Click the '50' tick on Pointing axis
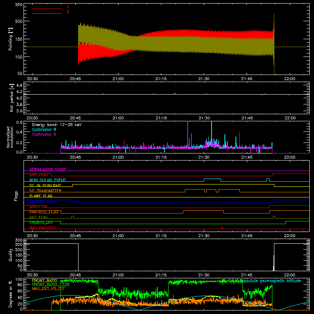Screen dimensions: 314x314 point(20,73)
